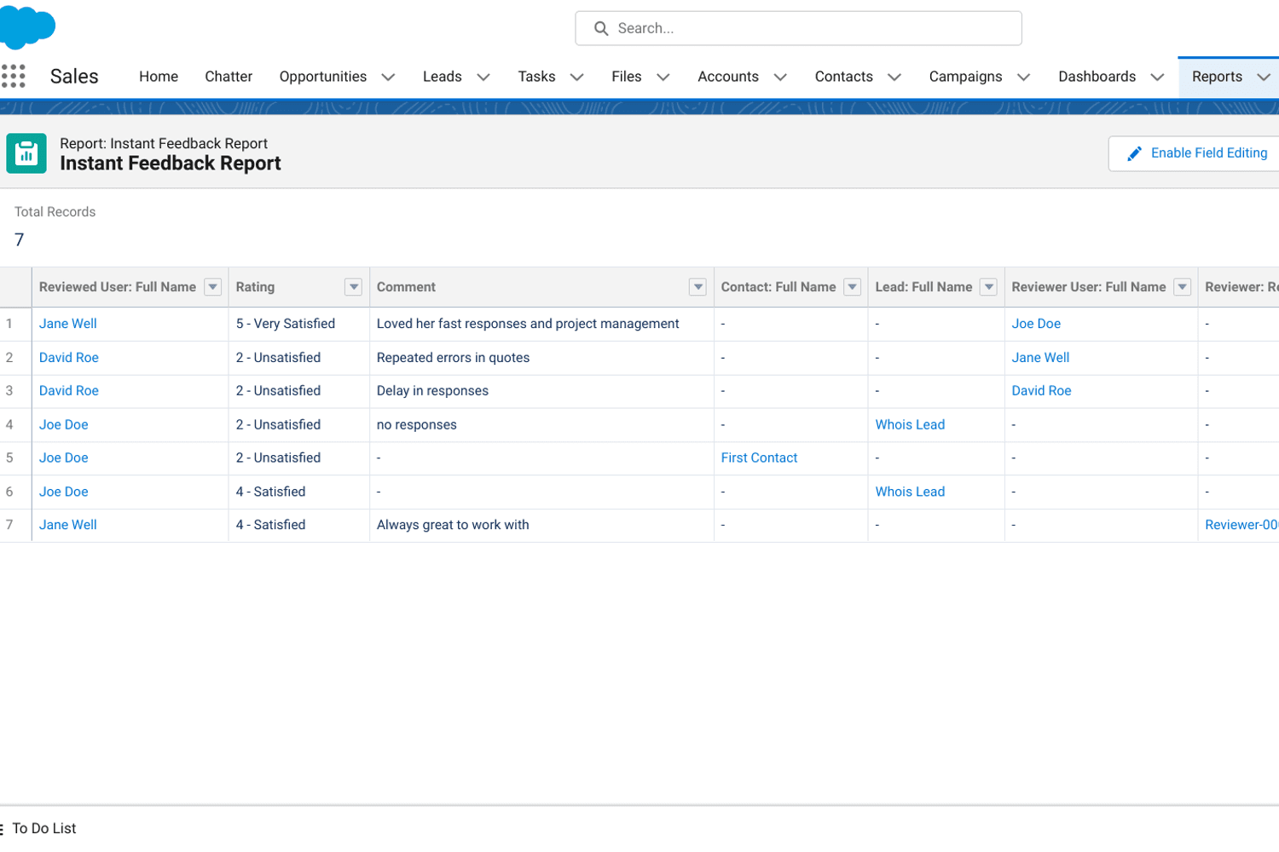
Task: Open reviewer Joe Doe link in row 1
Action: pyautogui.click(x=1036, y=324)
